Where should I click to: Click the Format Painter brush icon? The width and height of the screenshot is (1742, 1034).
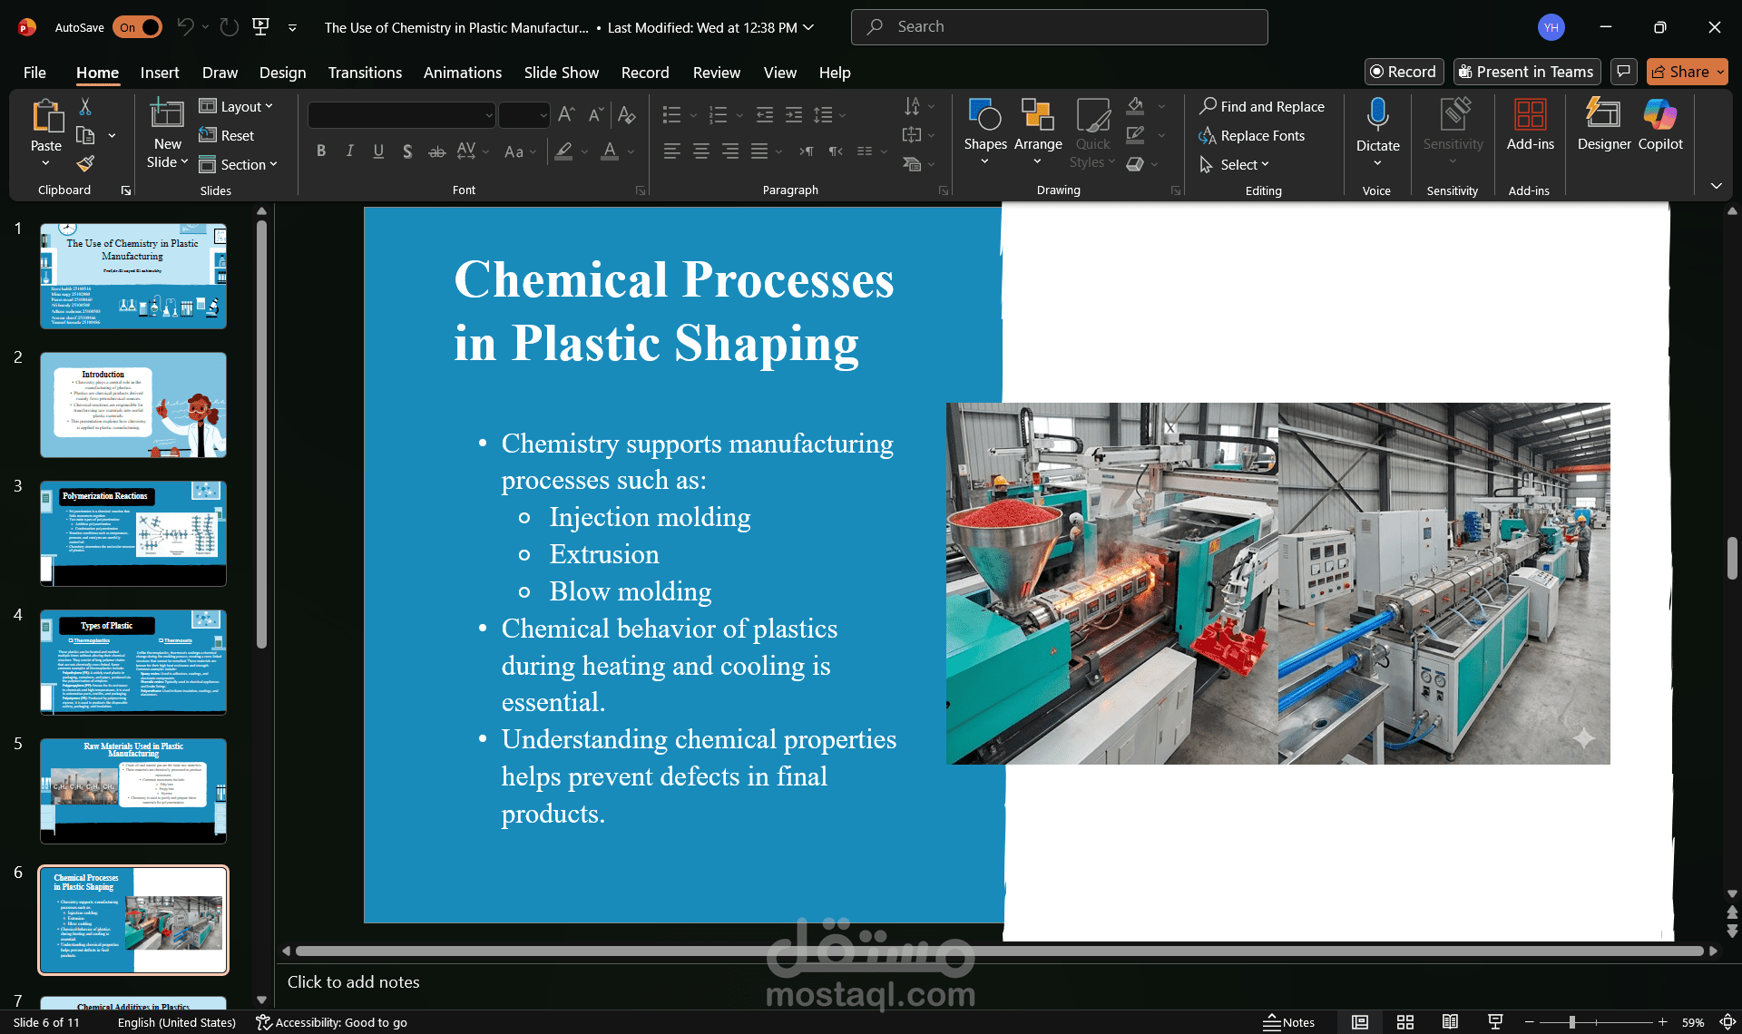pos(85,164)
